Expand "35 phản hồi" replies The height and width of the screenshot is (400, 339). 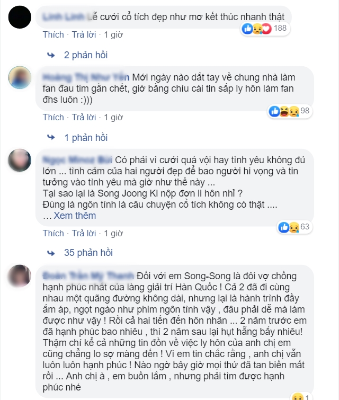tap(88, 253)
